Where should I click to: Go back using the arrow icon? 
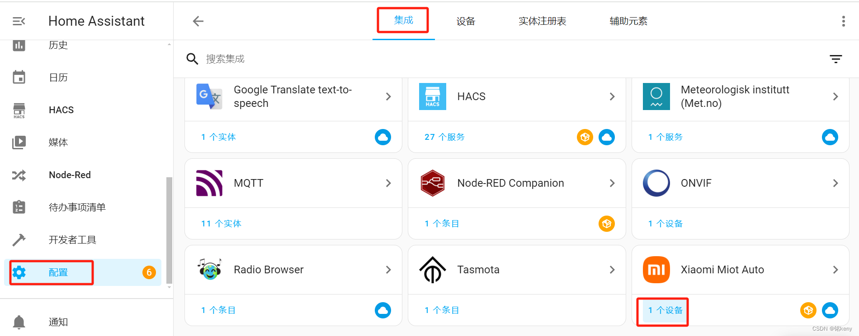198,21
